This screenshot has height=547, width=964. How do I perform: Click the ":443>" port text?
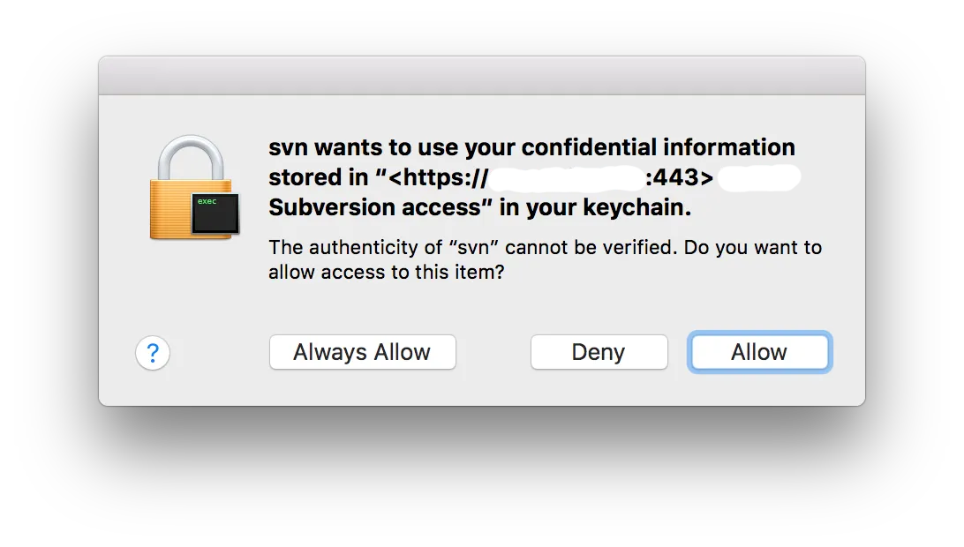point(679,178)
